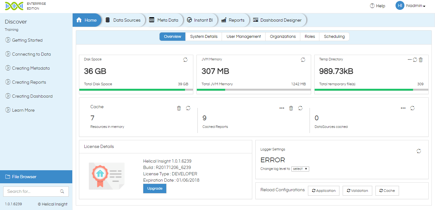Image resolution: width=435 pixels, height=210 pixels.
Task: Click the Upgrade license button
Action: click(155, 188)
